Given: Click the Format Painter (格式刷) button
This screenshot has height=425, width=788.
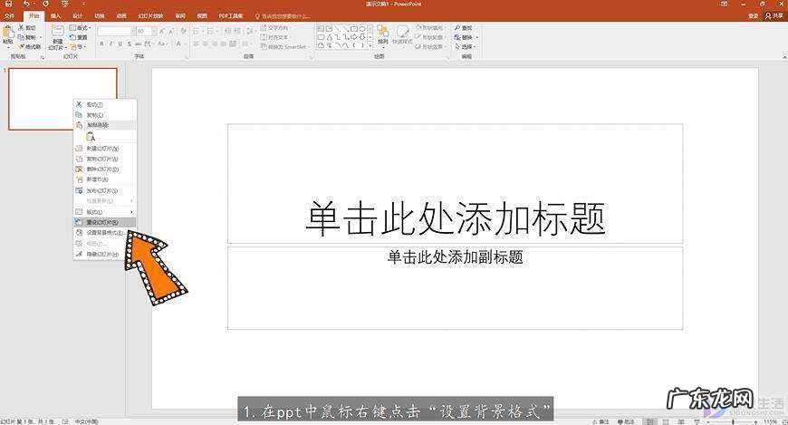Looking at the screenshot, I should (30, 46).
